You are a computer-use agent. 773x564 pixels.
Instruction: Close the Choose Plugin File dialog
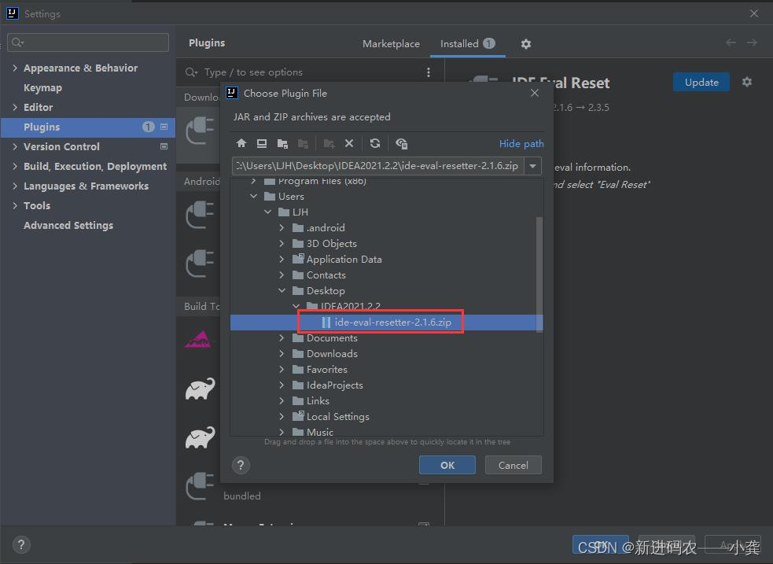(x=535, y=93)
